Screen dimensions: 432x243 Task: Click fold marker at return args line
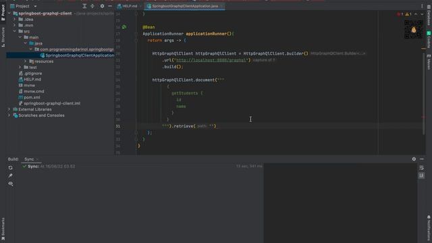point(136,40)
